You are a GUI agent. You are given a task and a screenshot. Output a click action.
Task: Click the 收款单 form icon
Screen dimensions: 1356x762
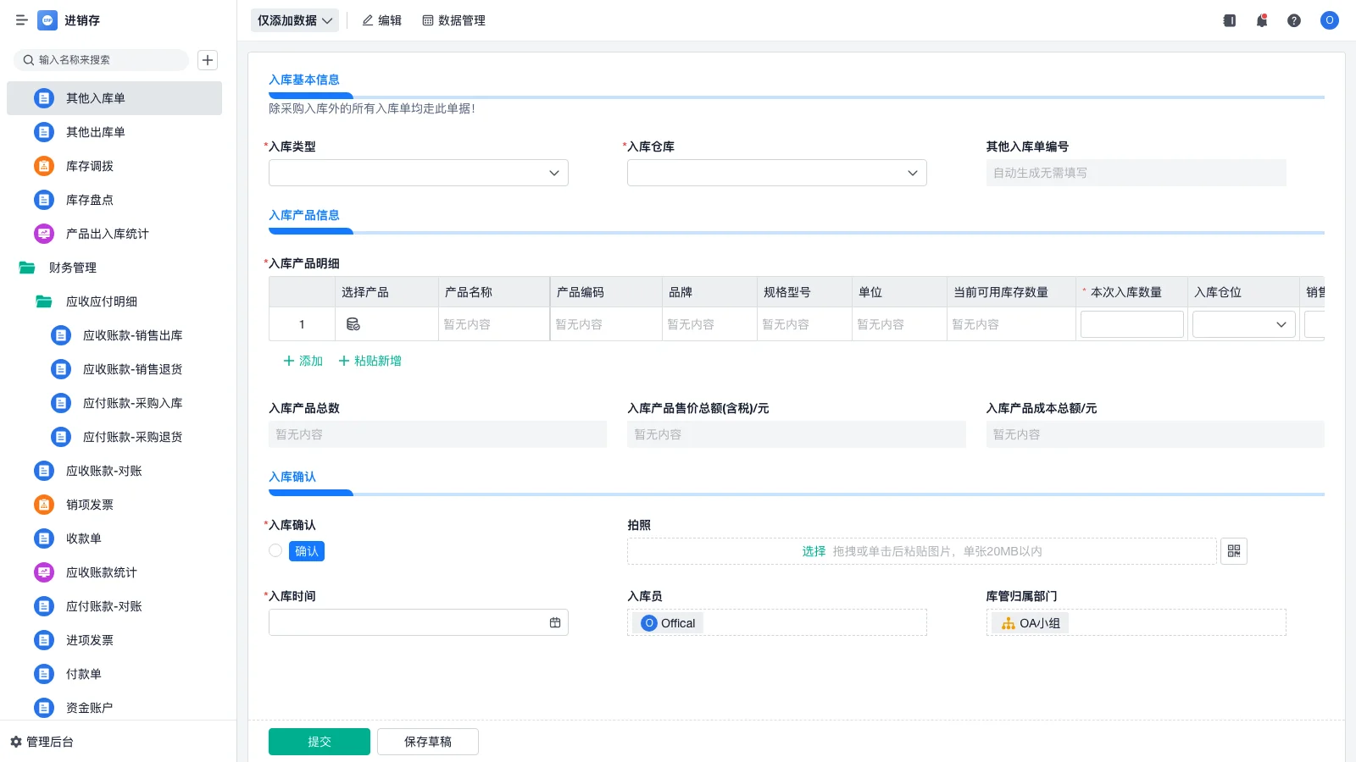tap(44, 538)
